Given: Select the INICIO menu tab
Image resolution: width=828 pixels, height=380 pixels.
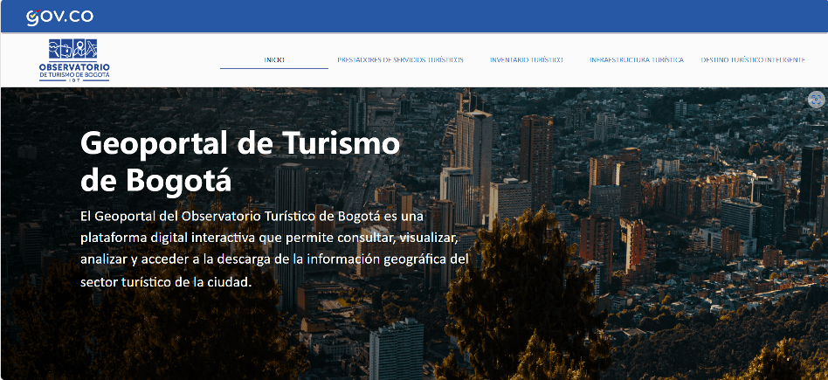Looking at the screenshot, I should [274, 59].
